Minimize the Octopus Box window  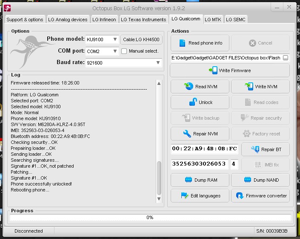277,8
